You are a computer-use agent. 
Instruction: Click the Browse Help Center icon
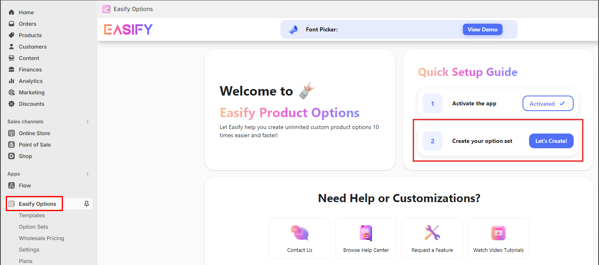click(x=366, y=233)
